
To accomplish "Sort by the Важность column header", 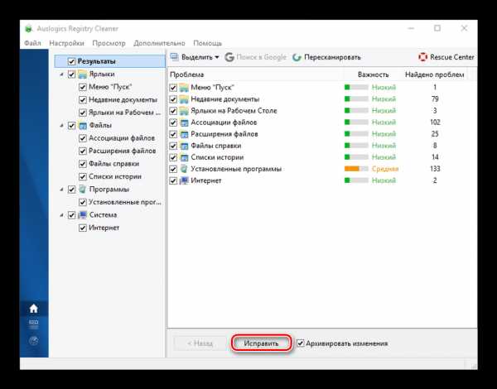I will (x=373, y=74).
